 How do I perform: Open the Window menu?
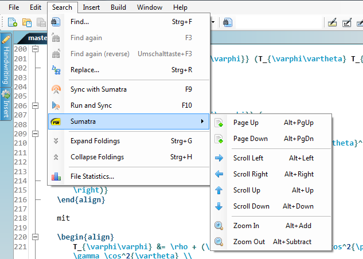[x=150, y=7]
